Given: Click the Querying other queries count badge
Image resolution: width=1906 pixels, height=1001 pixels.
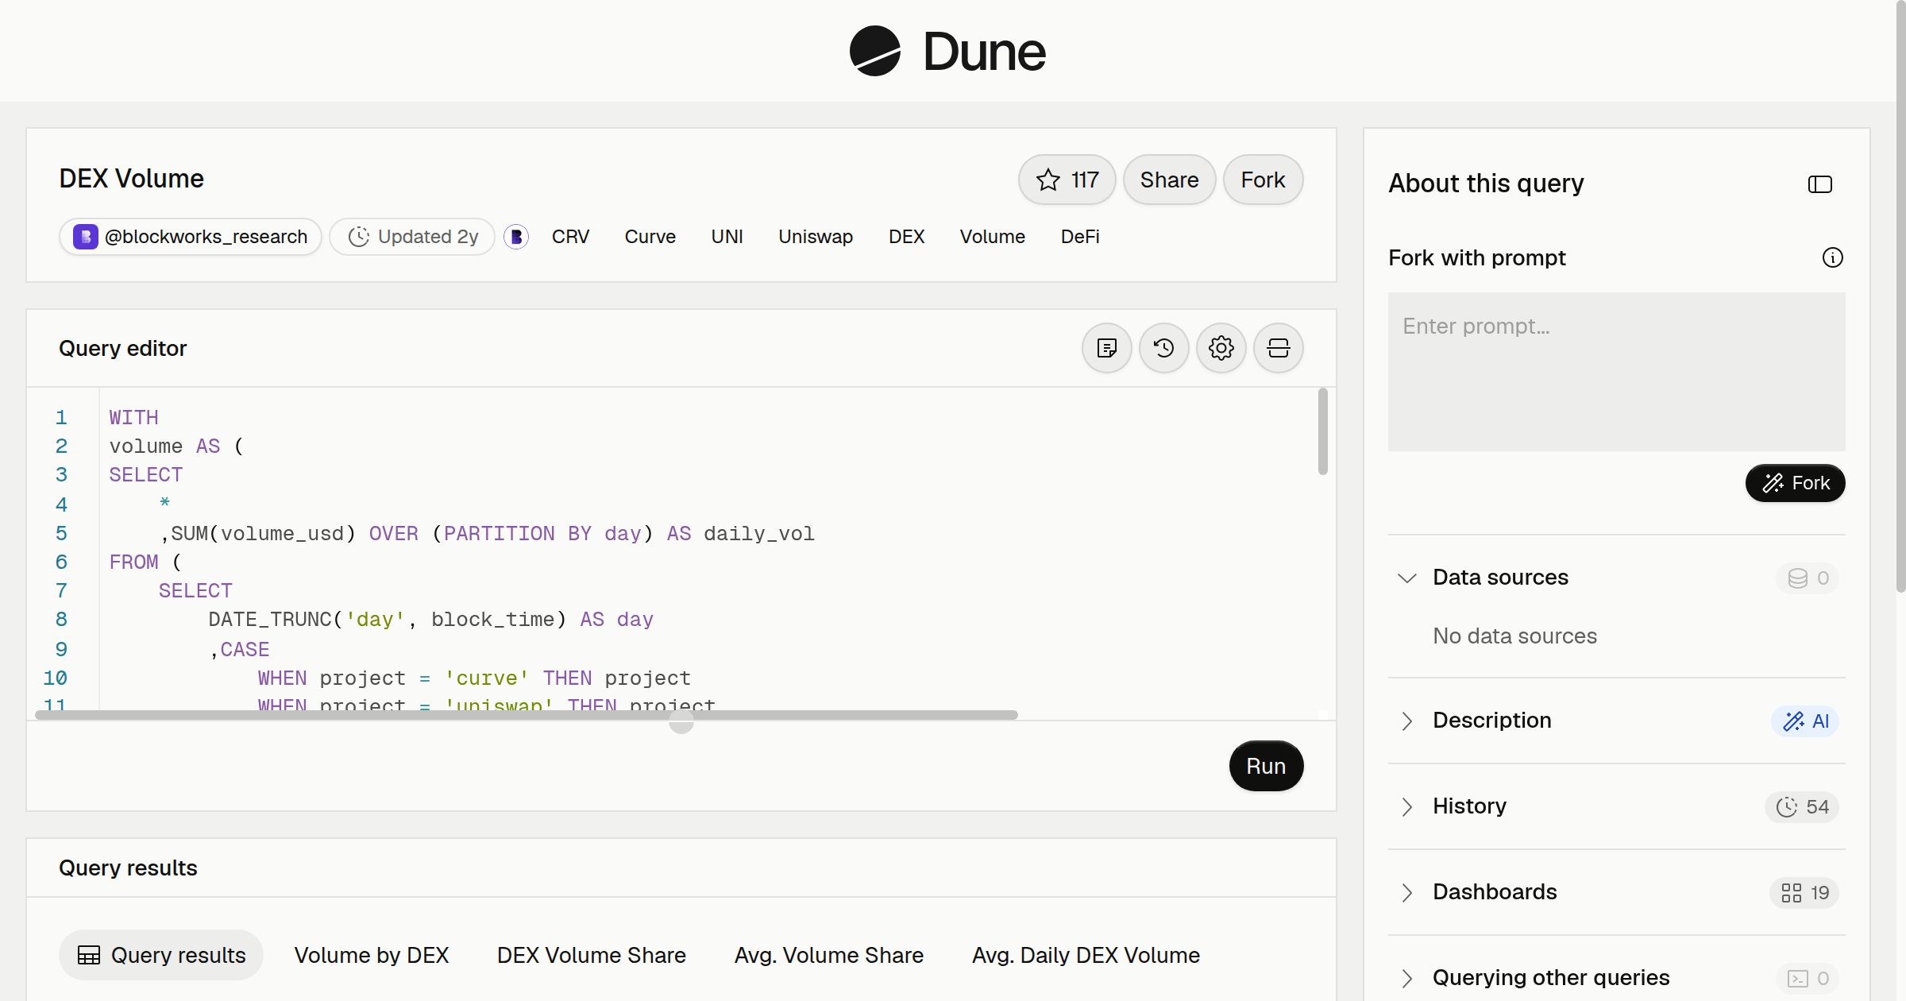Looking at the screenshot, I should pos(1808,978).
